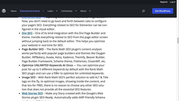Click the Get WordPress button
The width and height of the screenshot is (179, 101).
pos(162,11)
